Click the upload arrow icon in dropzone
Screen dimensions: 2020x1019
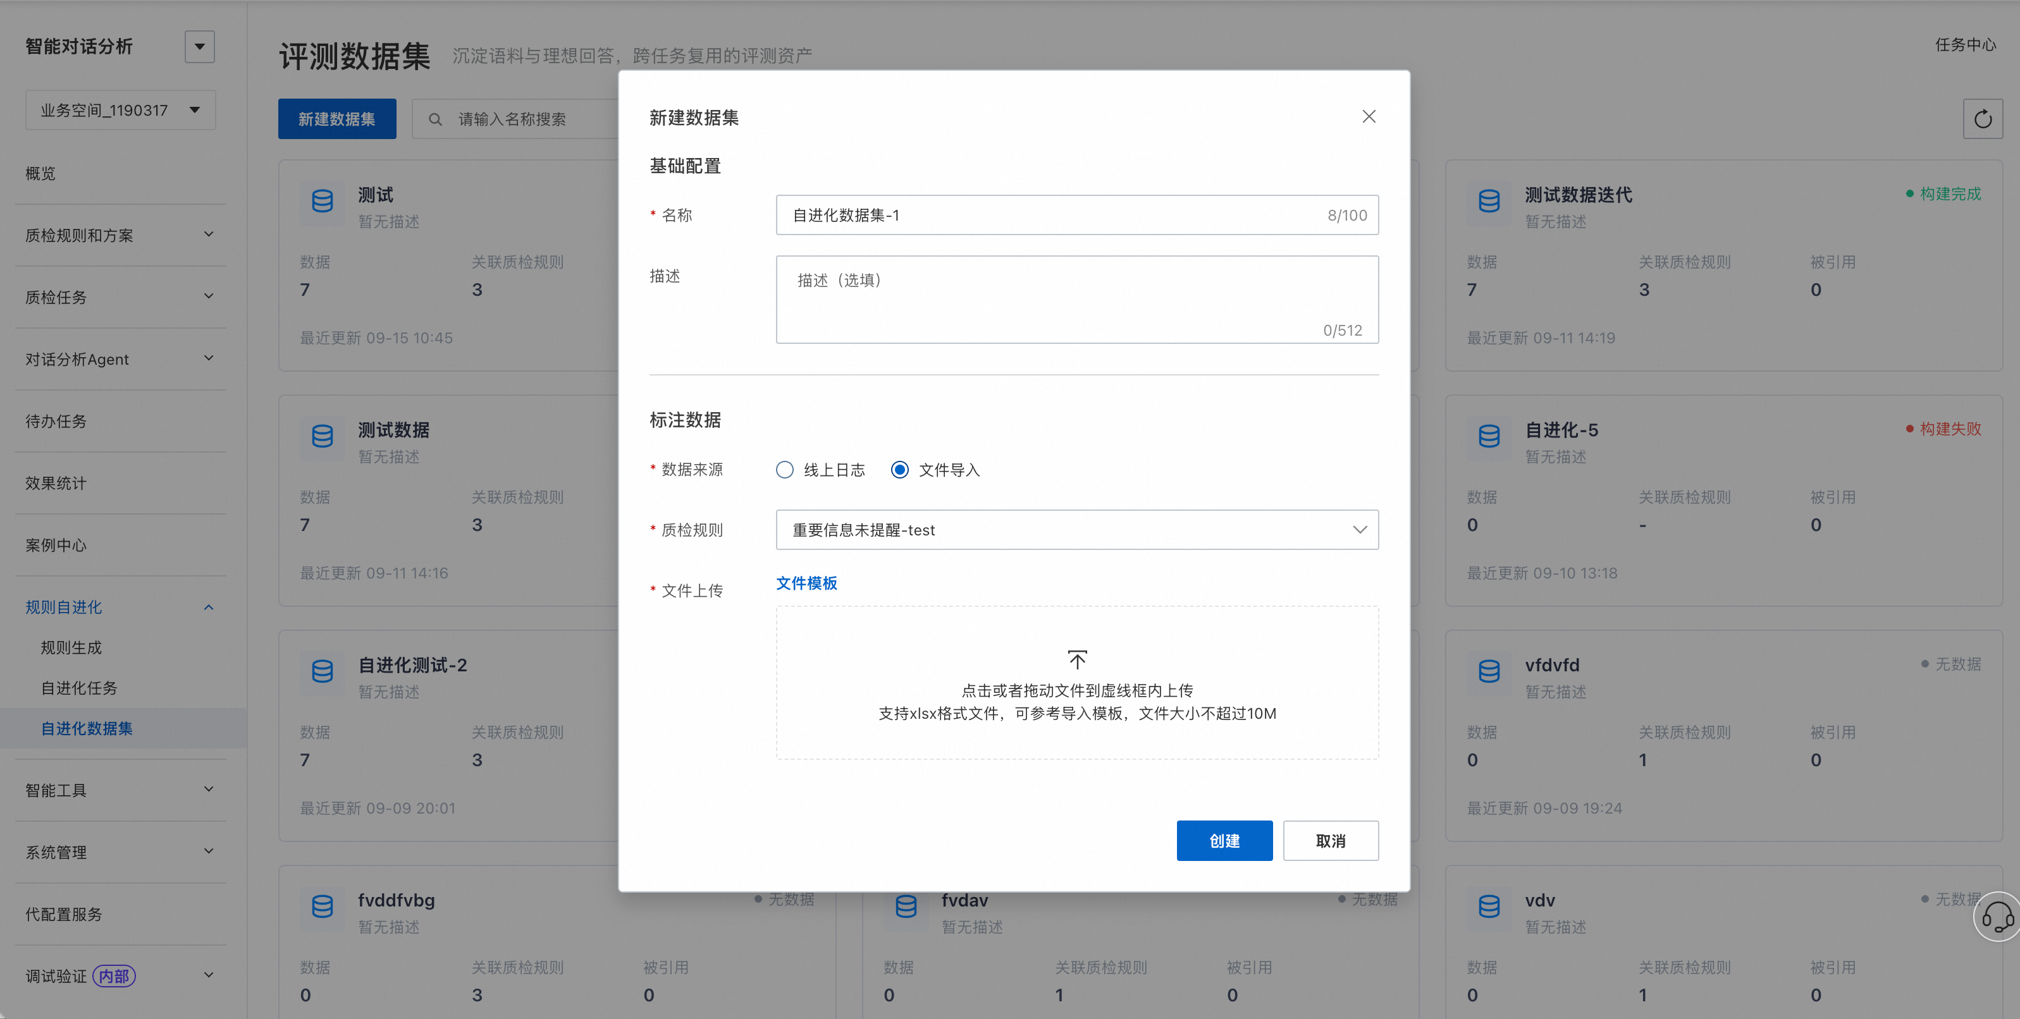(1078, 659)
